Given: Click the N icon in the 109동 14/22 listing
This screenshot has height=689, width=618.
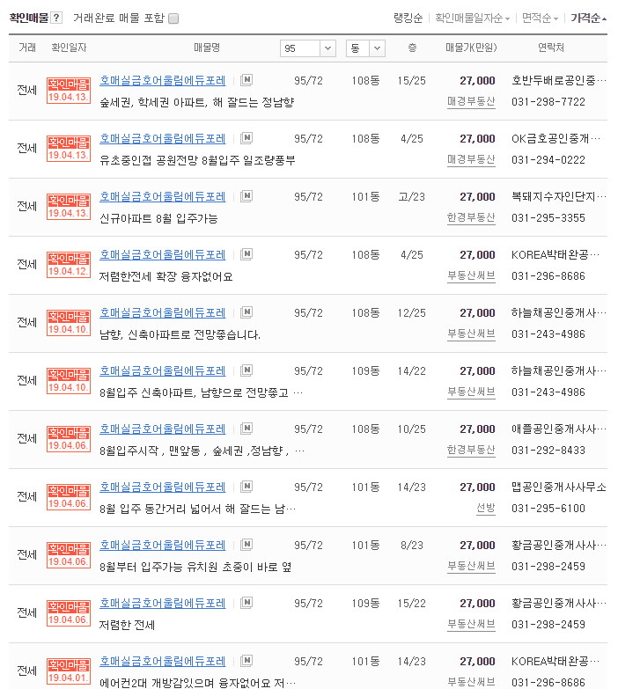Looking at the screenshot, I should point(246,370).
